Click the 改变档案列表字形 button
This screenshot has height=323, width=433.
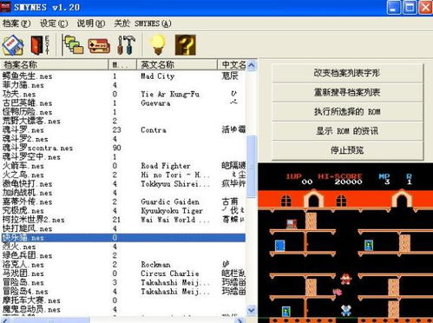[x=347, y=73]
